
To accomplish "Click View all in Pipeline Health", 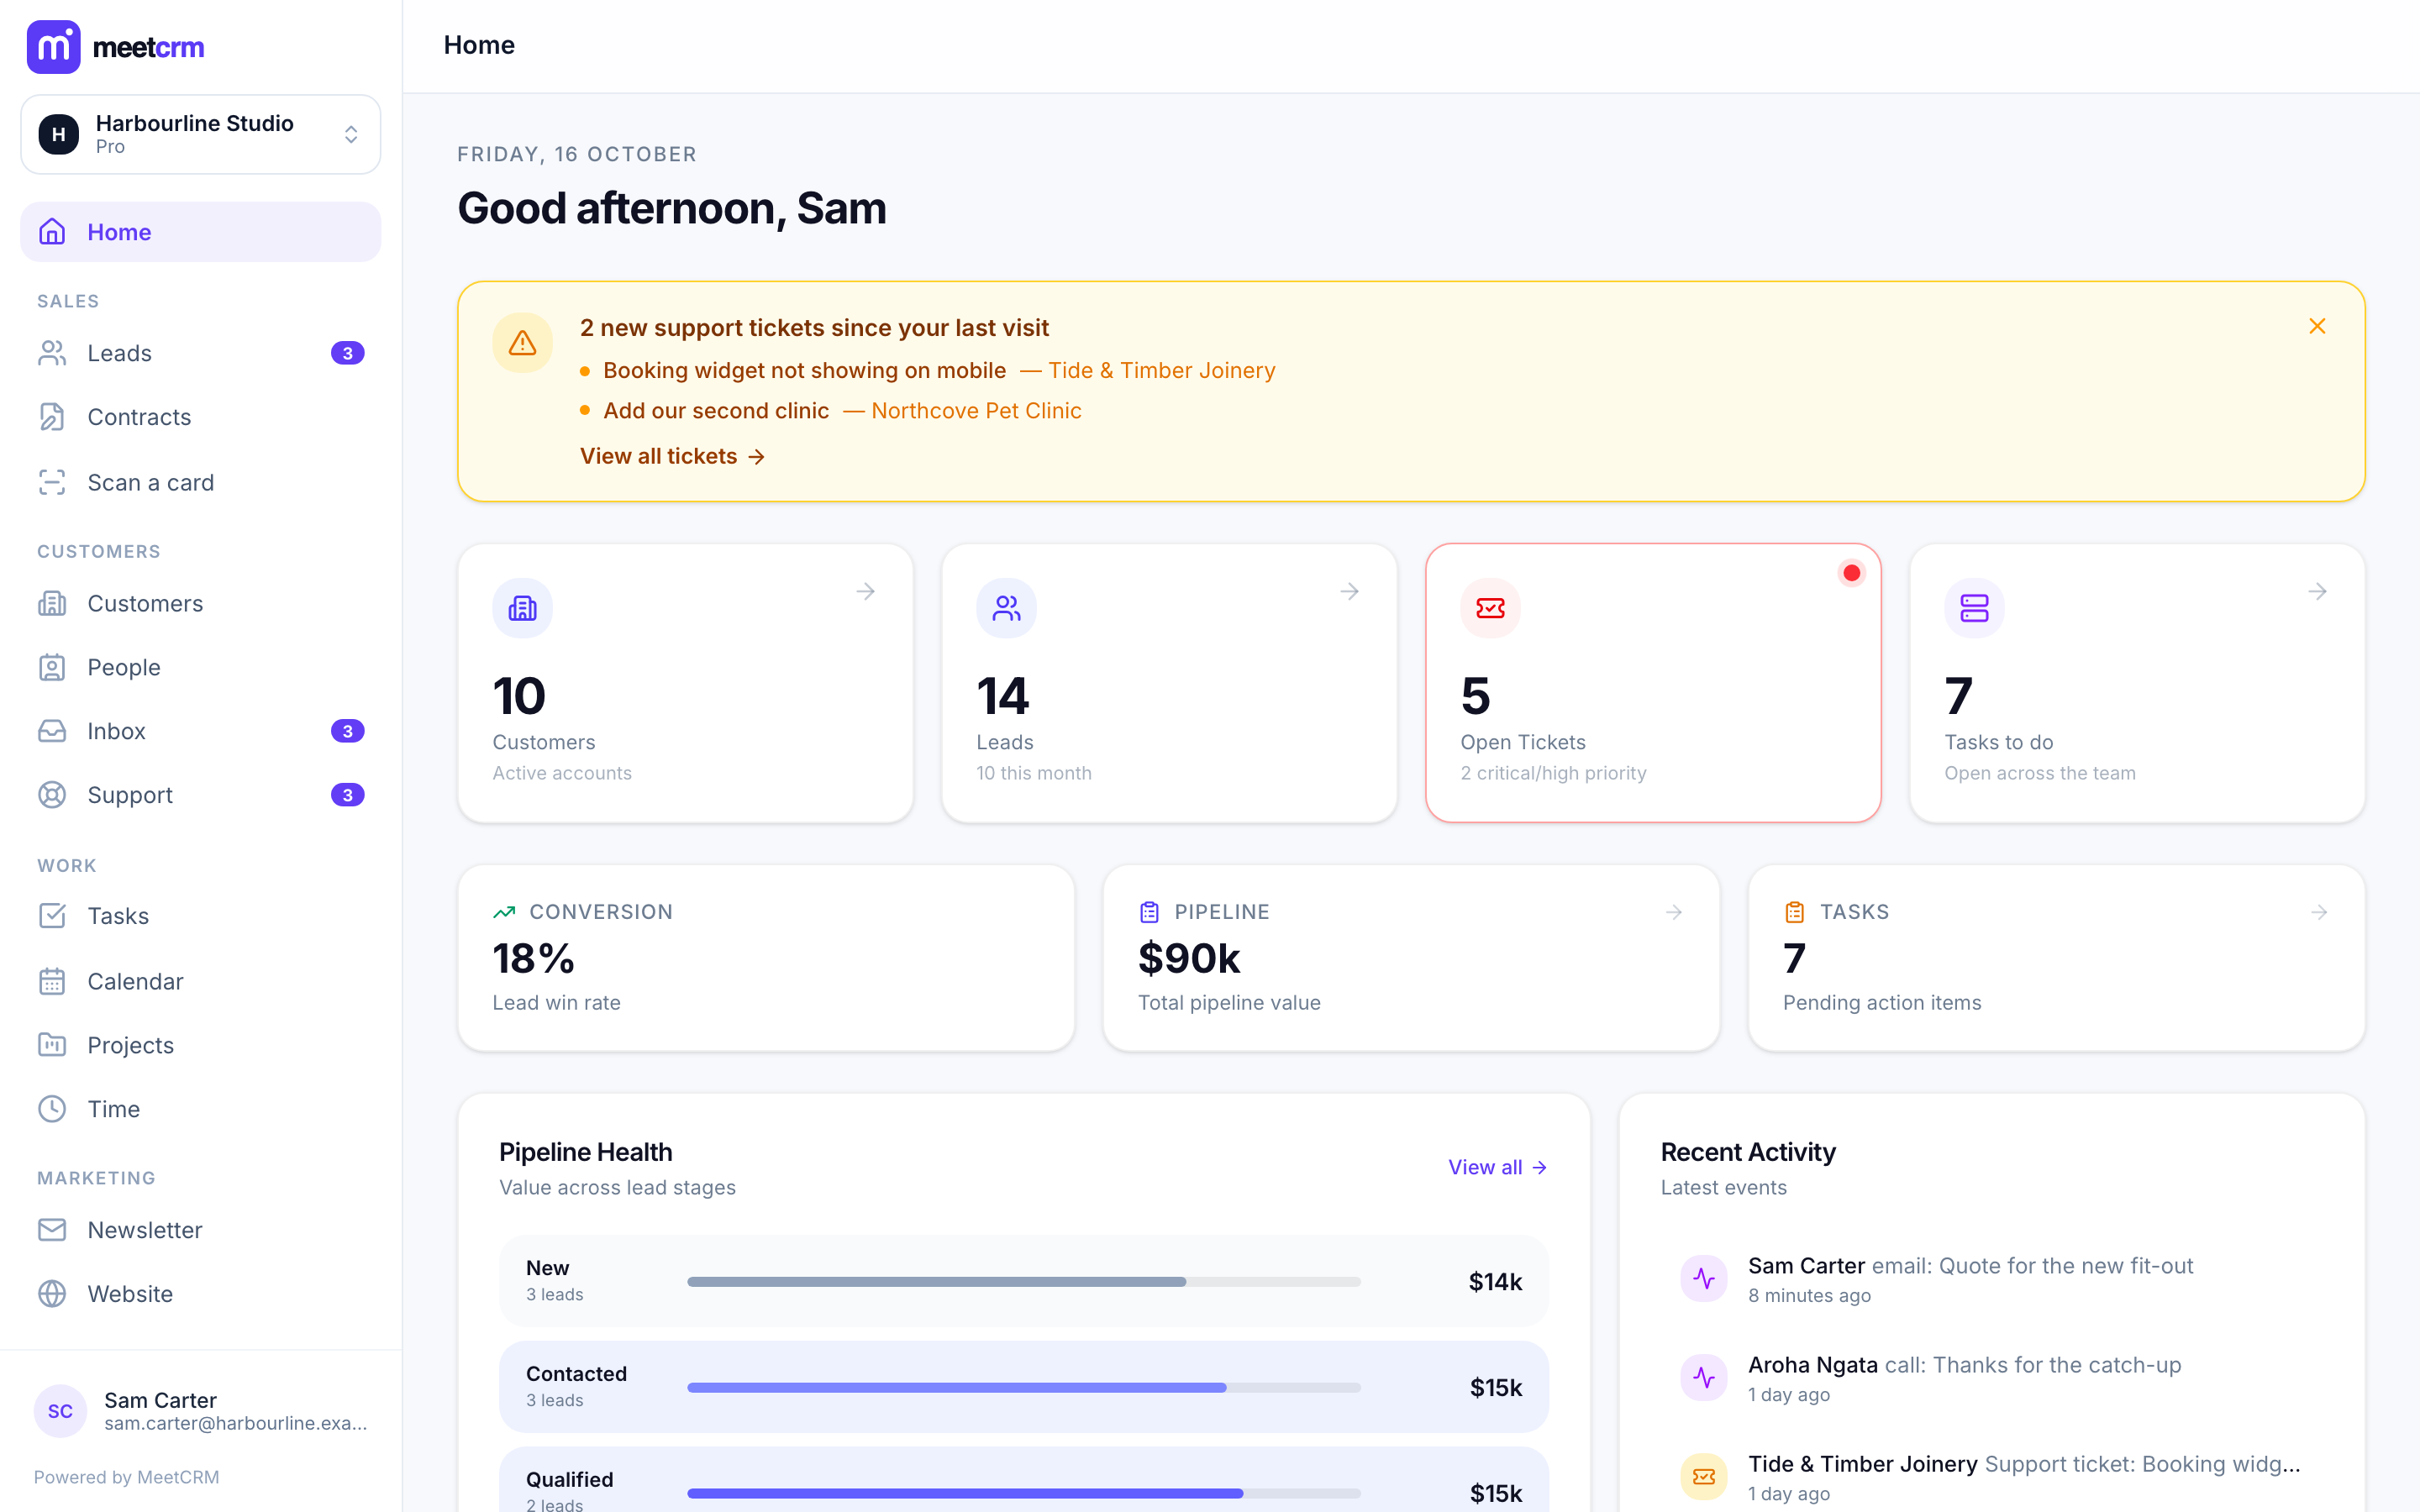I will 1497,1167.
